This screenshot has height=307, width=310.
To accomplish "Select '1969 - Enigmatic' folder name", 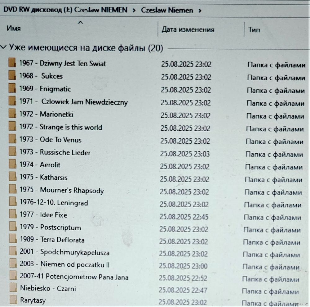I will pyautogui.click(x=45, y=89).
